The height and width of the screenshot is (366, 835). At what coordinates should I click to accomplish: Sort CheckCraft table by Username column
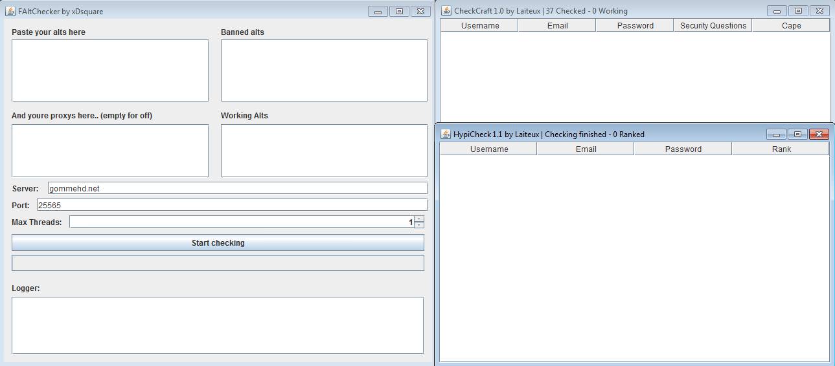click(x=479, y=25)
